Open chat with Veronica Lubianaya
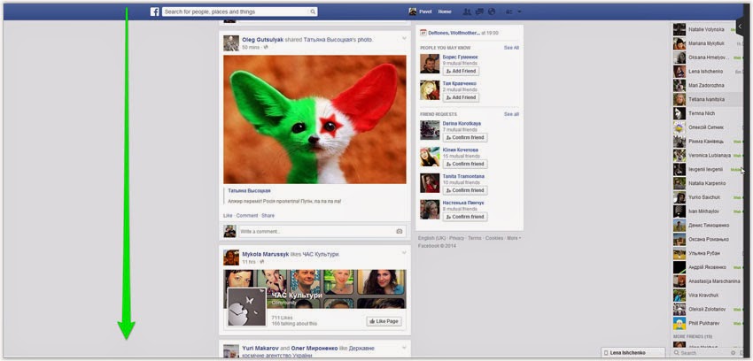Image resolution: width=753 pixels, height=361 pixels. [706, 156]
